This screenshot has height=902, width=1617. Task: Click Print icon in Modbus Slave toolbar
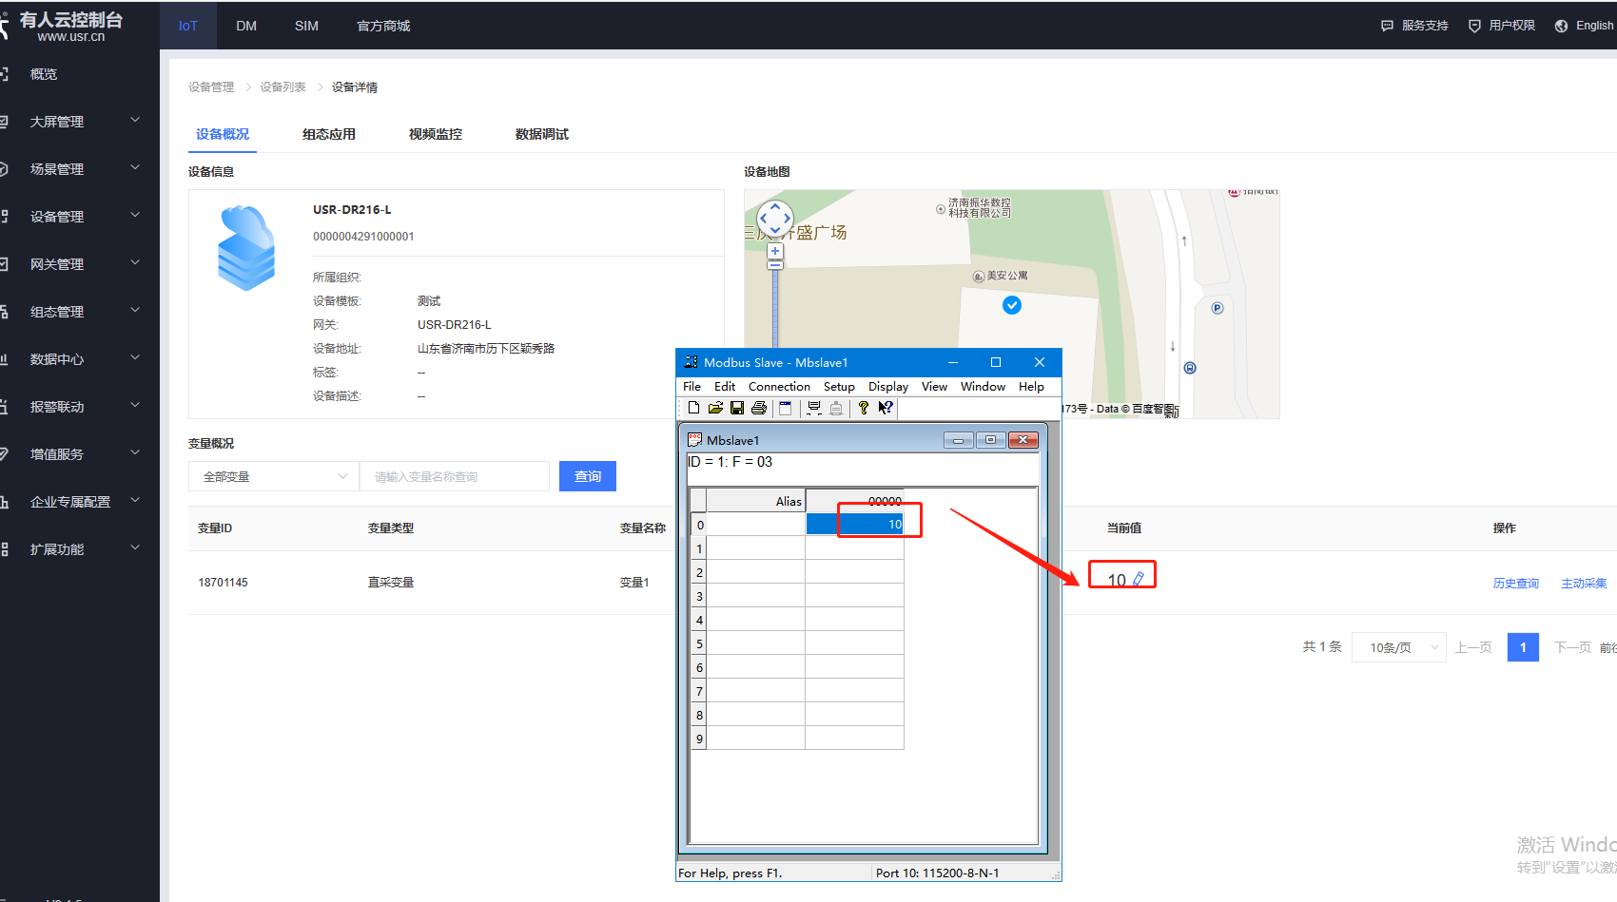tap(759, 408)
